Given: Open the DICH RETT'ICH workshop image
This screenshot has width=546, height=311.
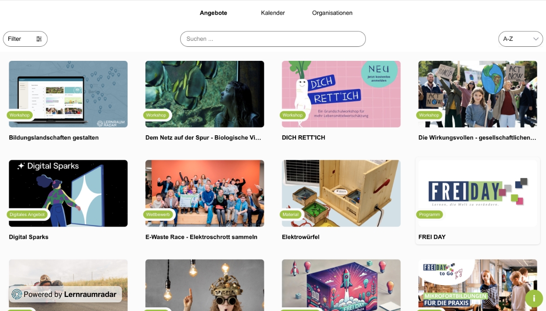Looking at the screenshot, I should pos(341,94).
